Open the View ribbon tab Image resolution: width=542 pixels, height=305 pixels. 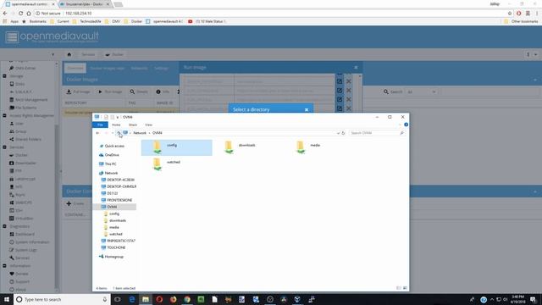[149, 125]
